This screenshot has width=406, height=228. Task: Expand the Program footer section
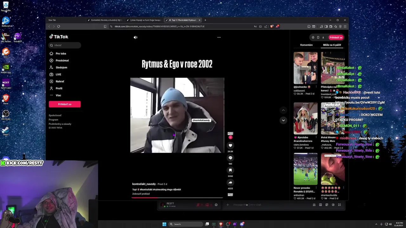[54, 120]
